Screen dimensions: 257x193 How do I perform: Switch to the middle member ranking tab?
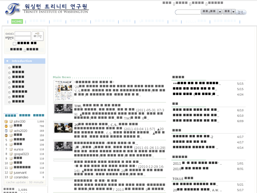pos(25,115)
